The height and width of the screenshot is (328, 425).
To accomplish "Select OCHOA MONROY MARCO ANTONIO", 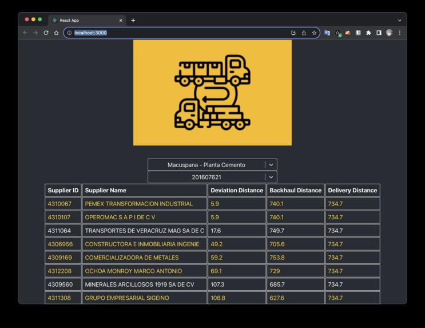I will click(x=133, y=271).
